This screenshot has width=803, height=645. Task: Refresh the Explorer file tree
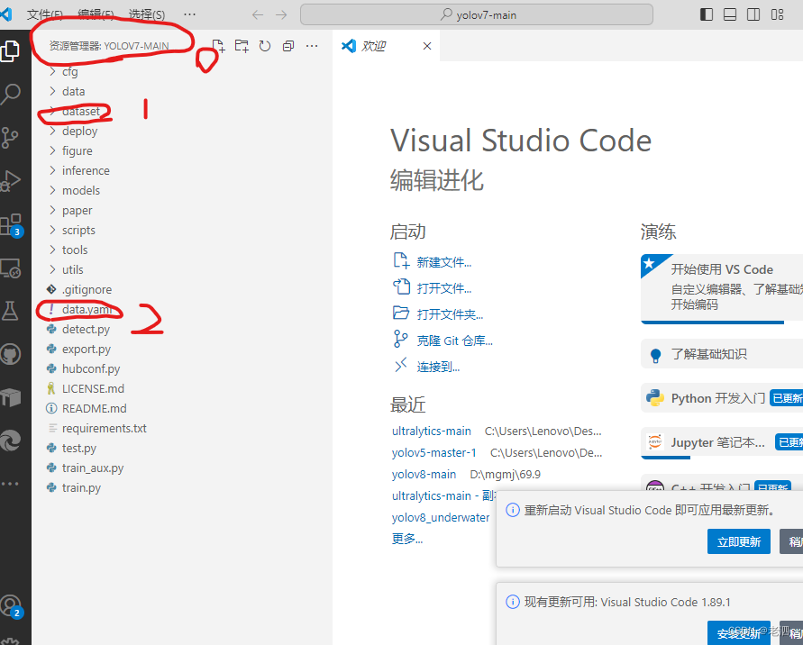265,46
